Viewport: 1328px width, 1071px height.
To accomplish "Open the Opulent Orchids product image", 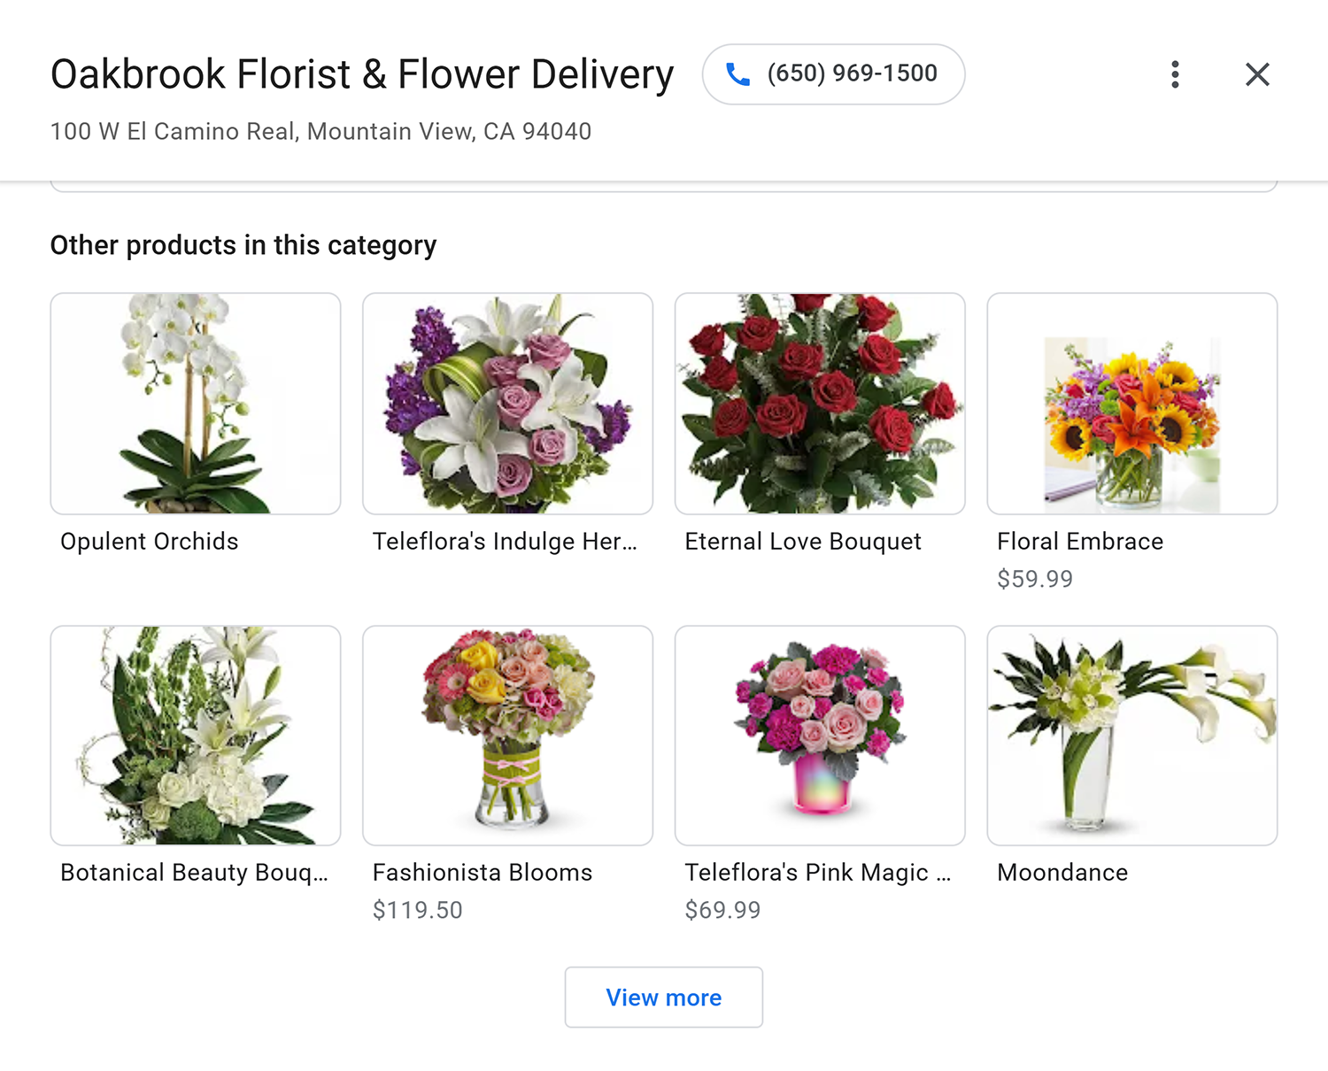I will [x=196, y=404].
